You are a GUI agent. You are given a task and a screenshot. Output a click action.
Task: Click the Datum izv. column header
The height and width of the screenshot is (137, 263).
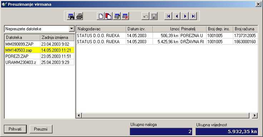coord(139,29)
